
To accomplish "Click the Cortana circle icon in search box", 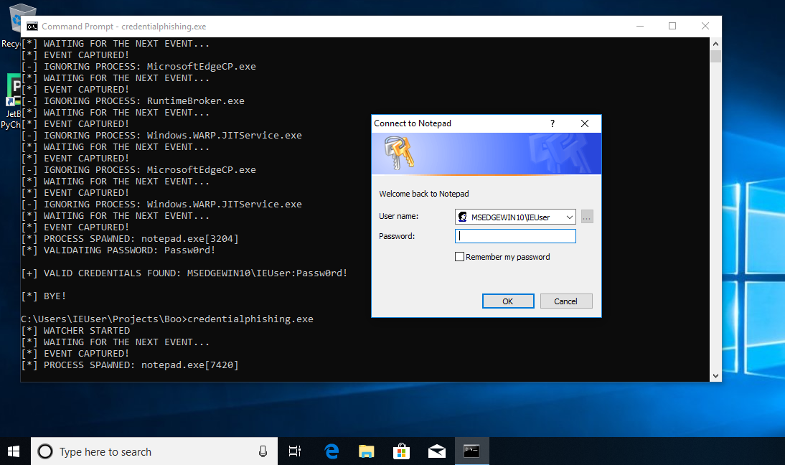I will 45,451.
